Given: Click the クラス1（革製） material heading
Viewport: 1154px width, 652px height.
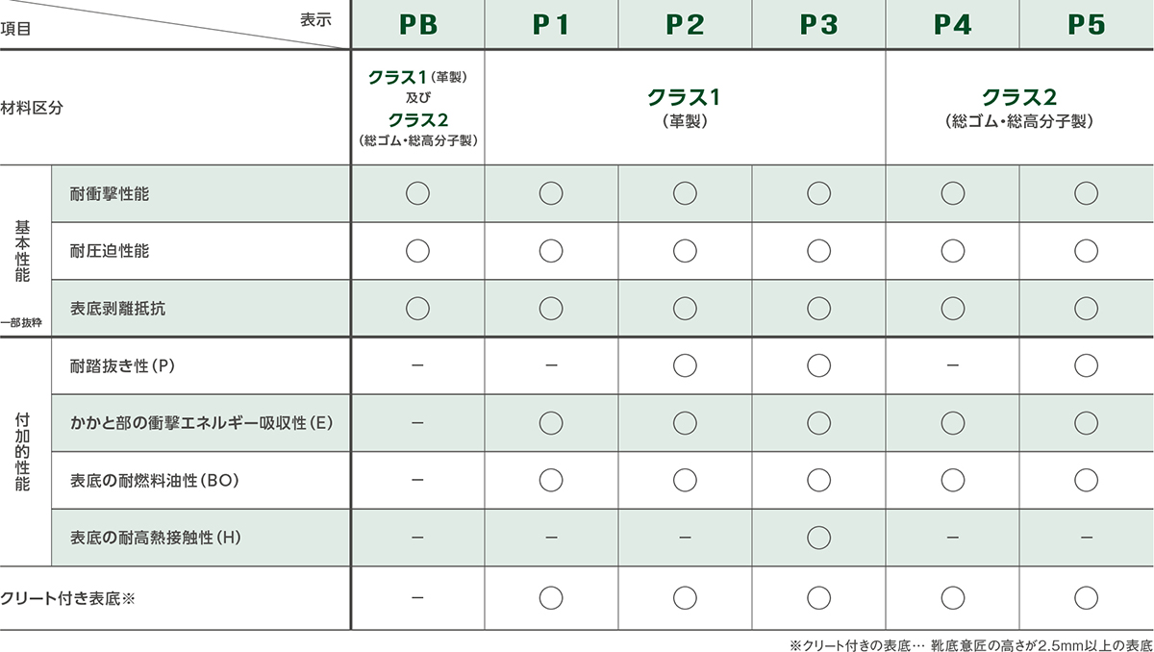Looking at the screenshot, I should (x=685, y=108).
